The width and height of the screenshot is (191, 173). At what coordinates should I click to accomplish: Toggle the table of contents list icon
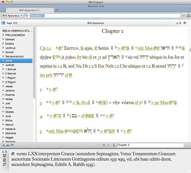point(3,23)
